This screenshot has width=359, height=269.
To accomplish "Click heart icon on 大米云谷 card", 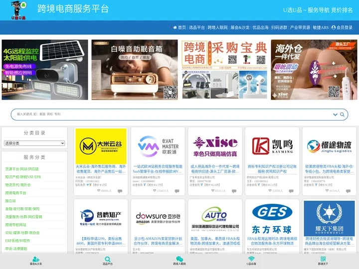I will [x=99, y=190].
